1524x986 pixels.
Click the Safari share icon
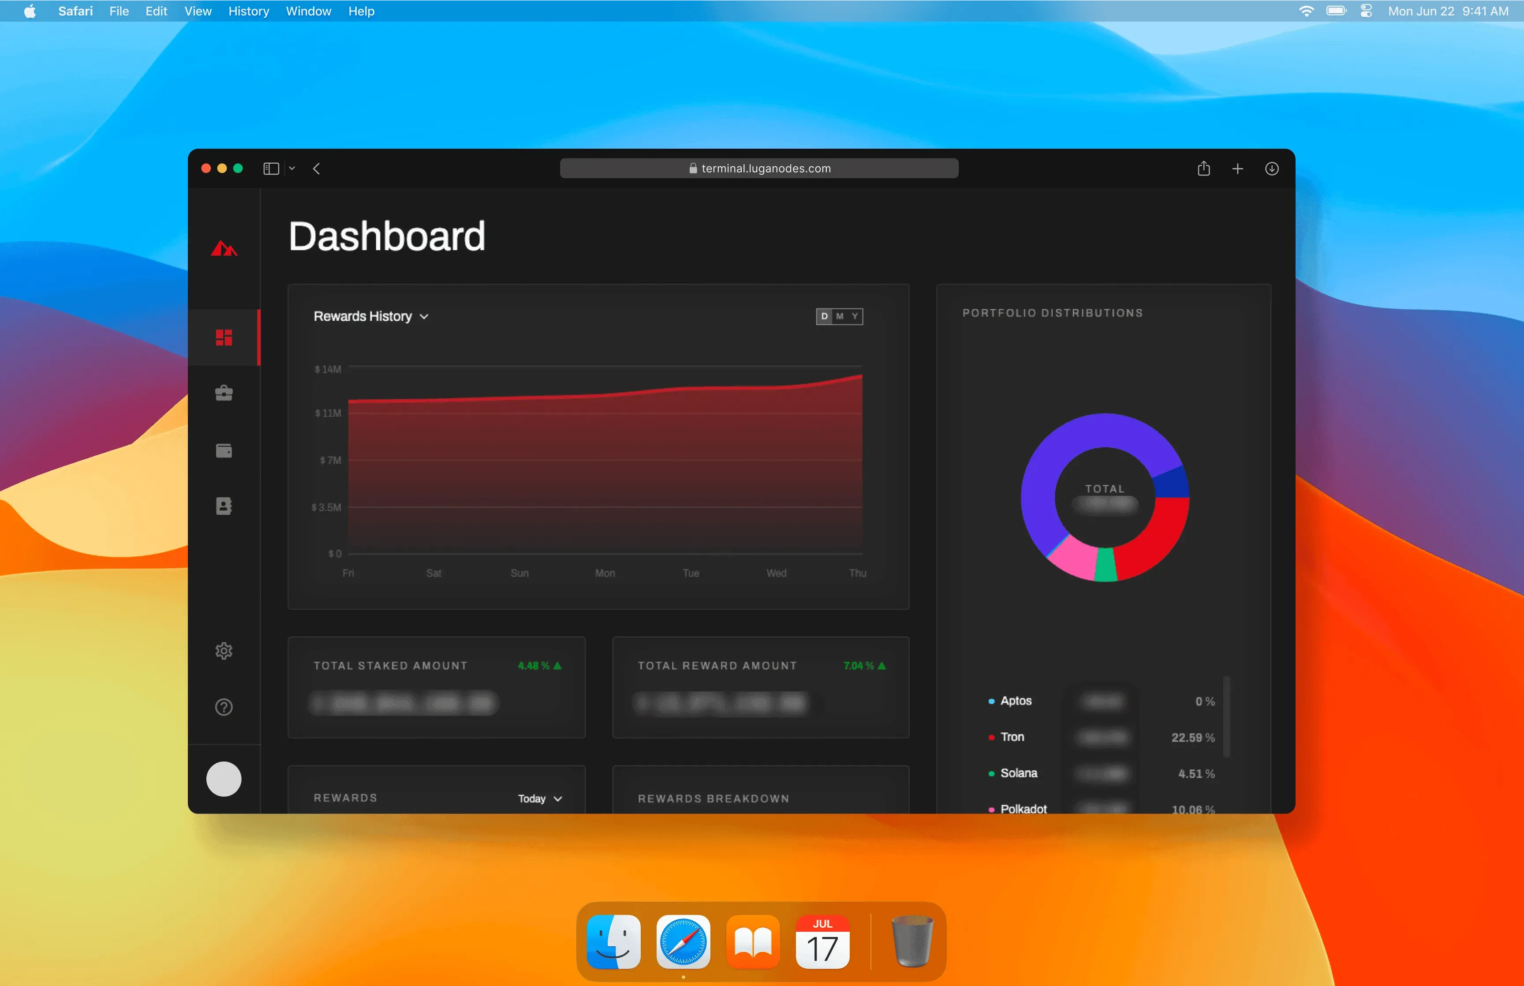click(x=1203, y=168)
